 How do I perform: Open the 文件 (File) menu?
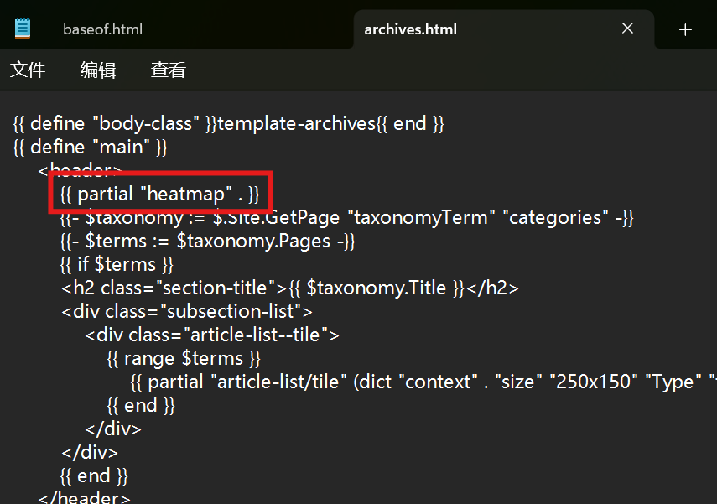[x=28, y=70]
